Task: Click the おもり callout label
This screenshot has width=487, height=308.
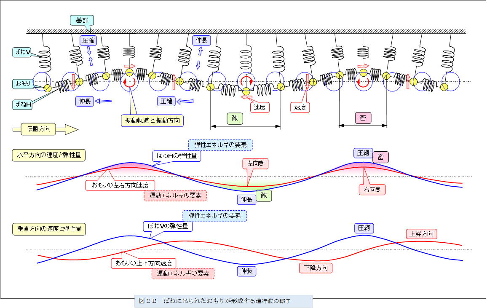Action: (22, 84)
